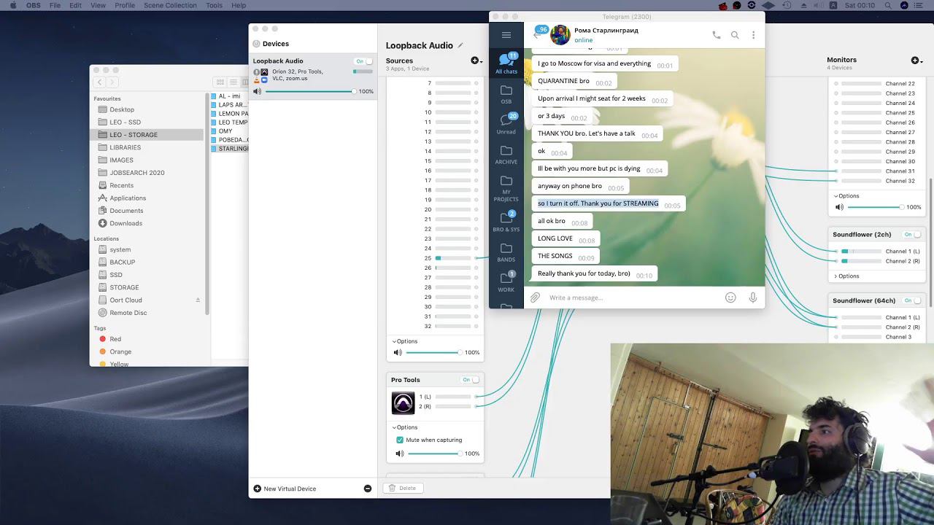The image size is (934, 525).
Task: Open the add Monitors dropdown
Action: coord(916,60)
